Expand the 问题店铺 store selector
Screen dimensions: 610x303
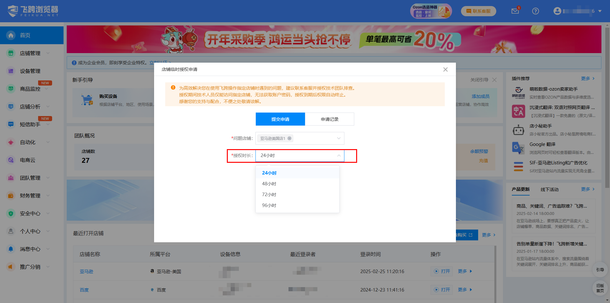(339, 138)
